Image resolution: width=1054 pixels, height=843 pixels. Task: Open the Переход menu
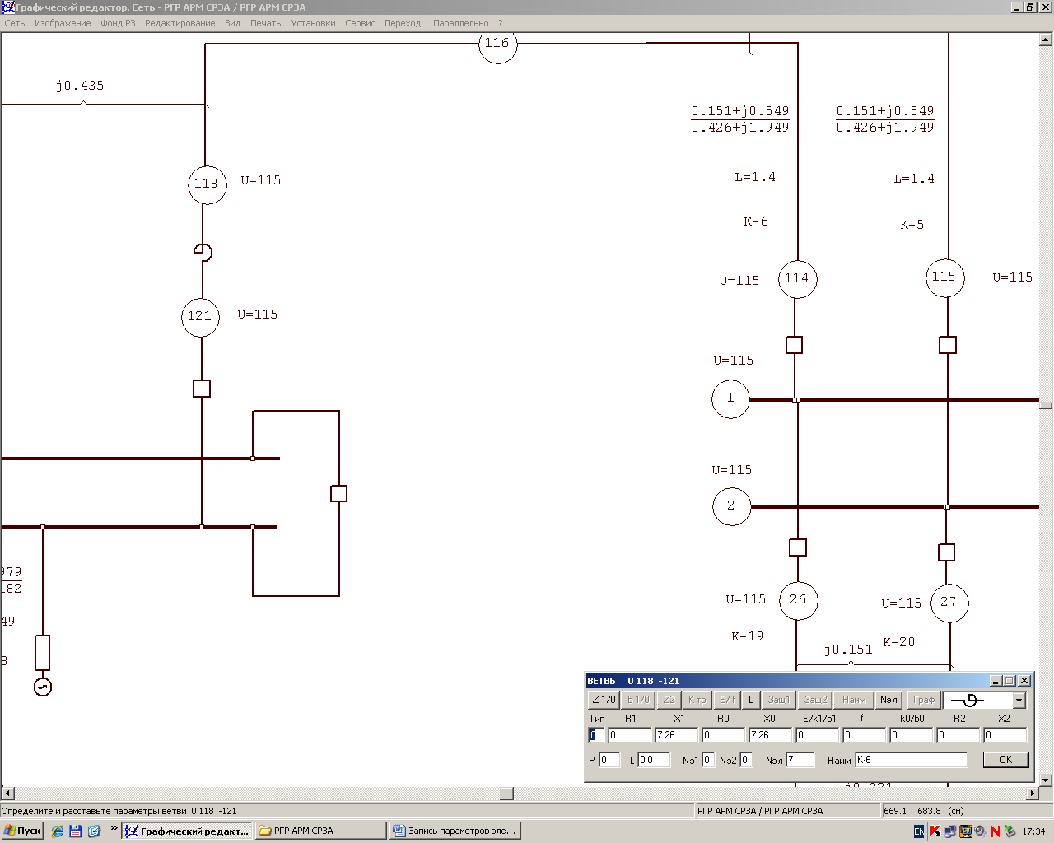click(x=403, y=23)
